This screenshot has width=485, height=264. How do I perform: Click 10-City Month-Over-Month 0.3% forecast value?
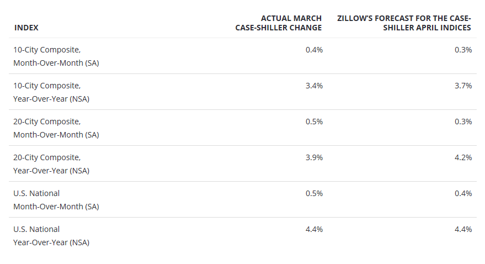(x=463, y=50)
